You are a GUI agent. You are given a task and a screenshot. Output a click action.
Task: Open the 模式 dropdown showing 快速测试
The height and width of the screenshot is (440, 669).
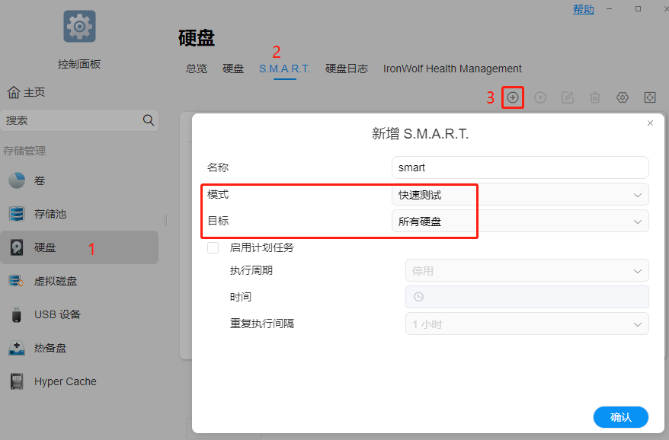(x=520, y=195)
